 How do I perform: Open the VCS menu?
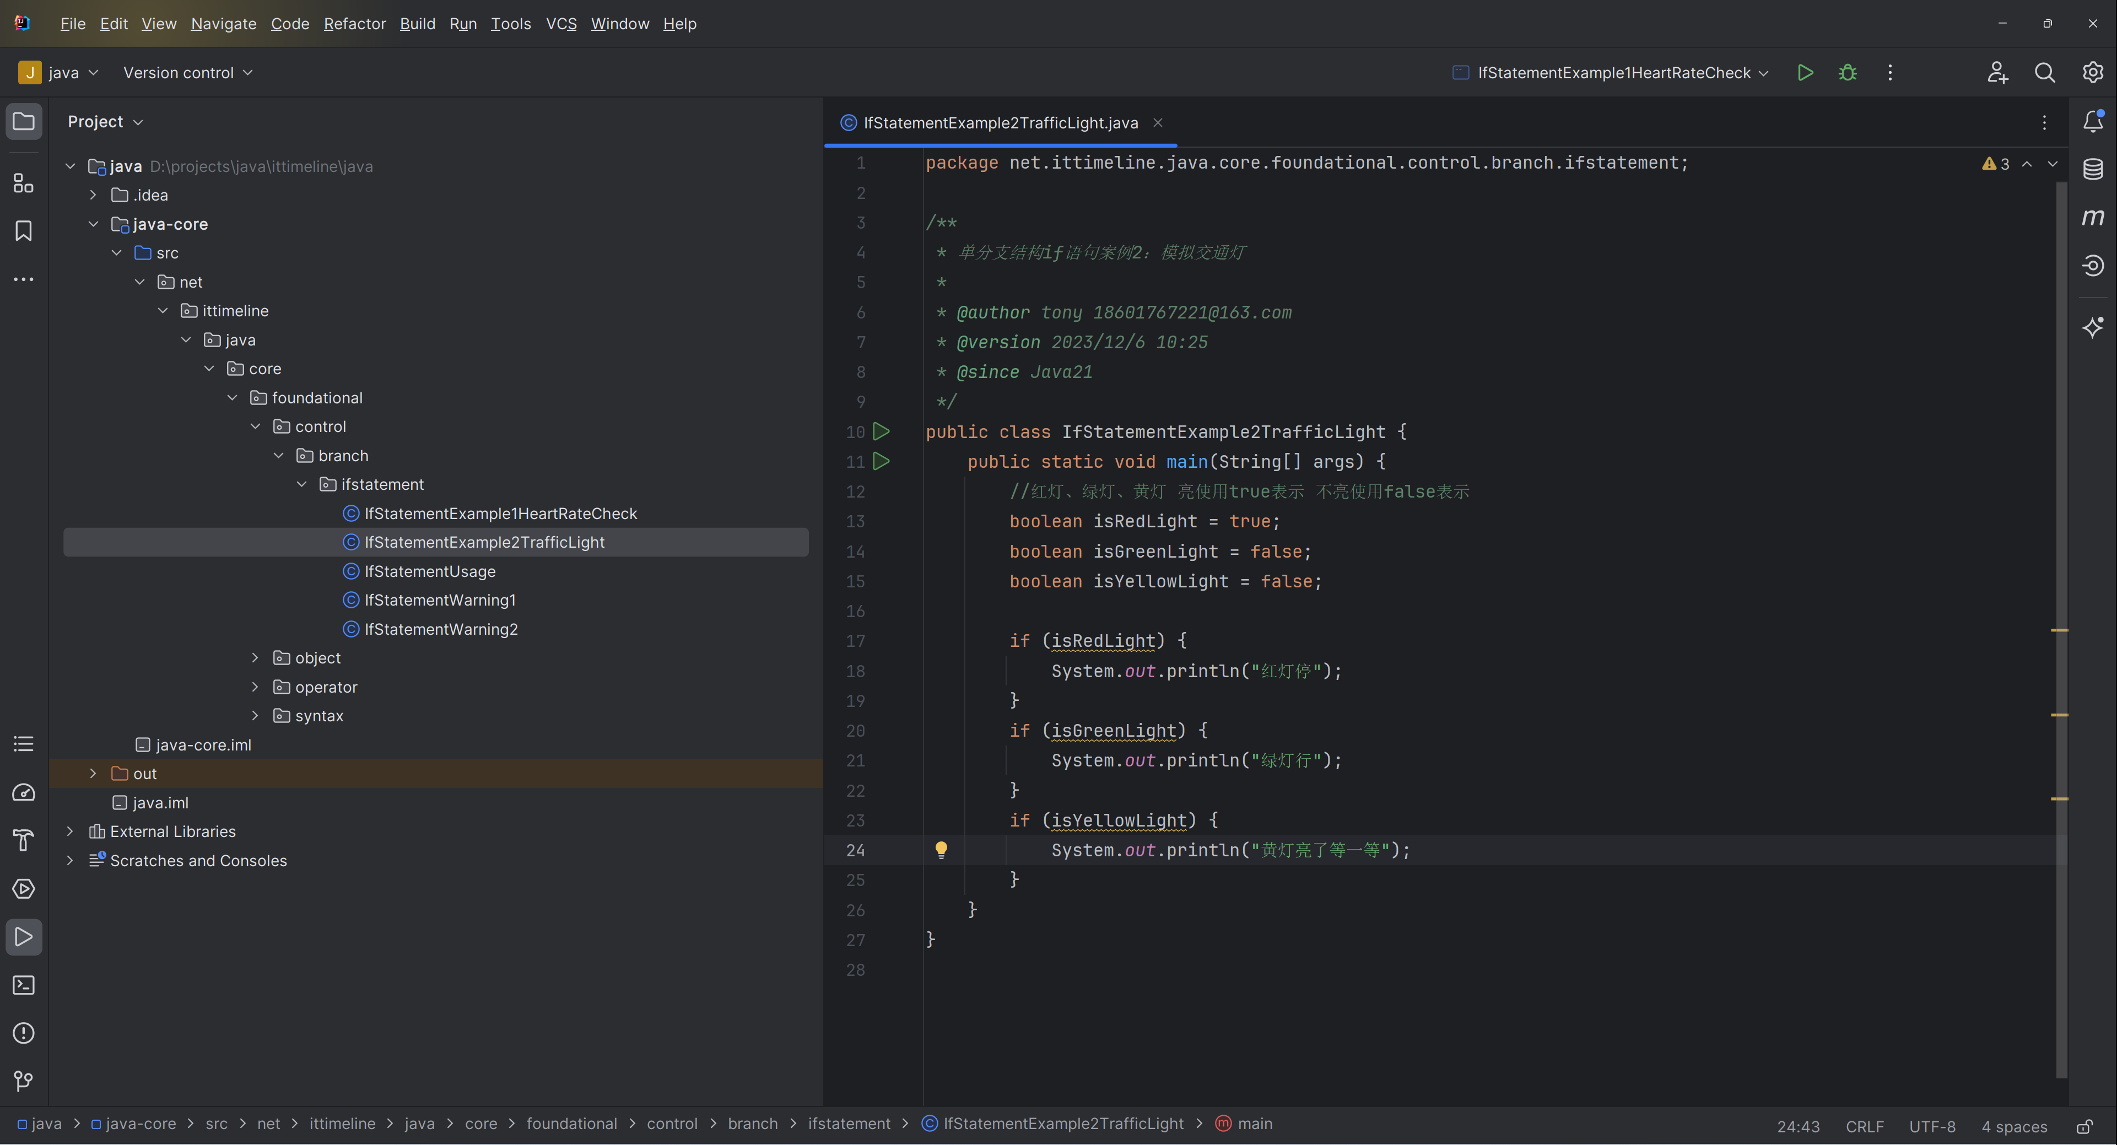[561, 24]
